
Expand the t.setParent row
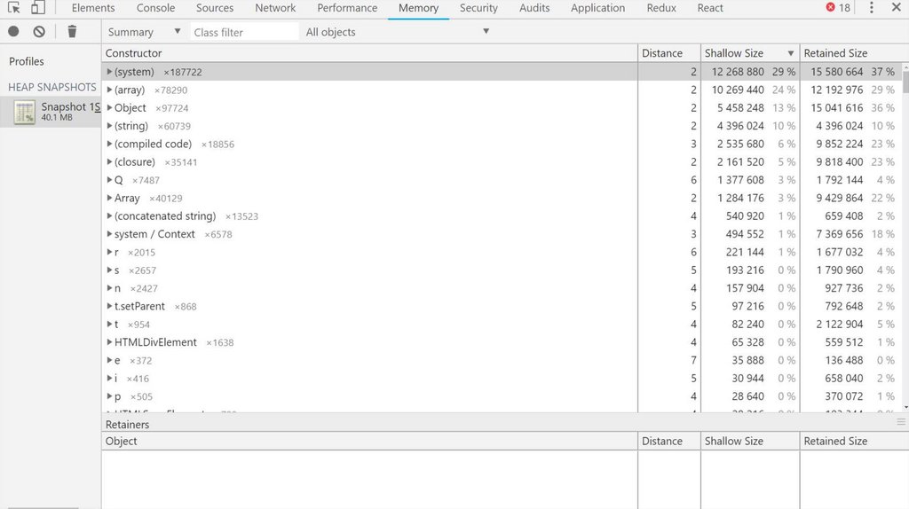109,306
